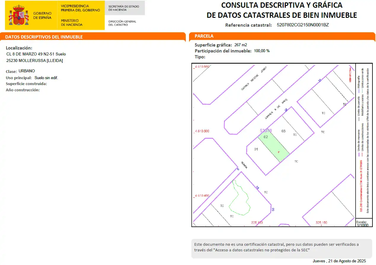376x265 pixels.
Task: Click the 'Año construcción:' label
Action: [23, 90]
